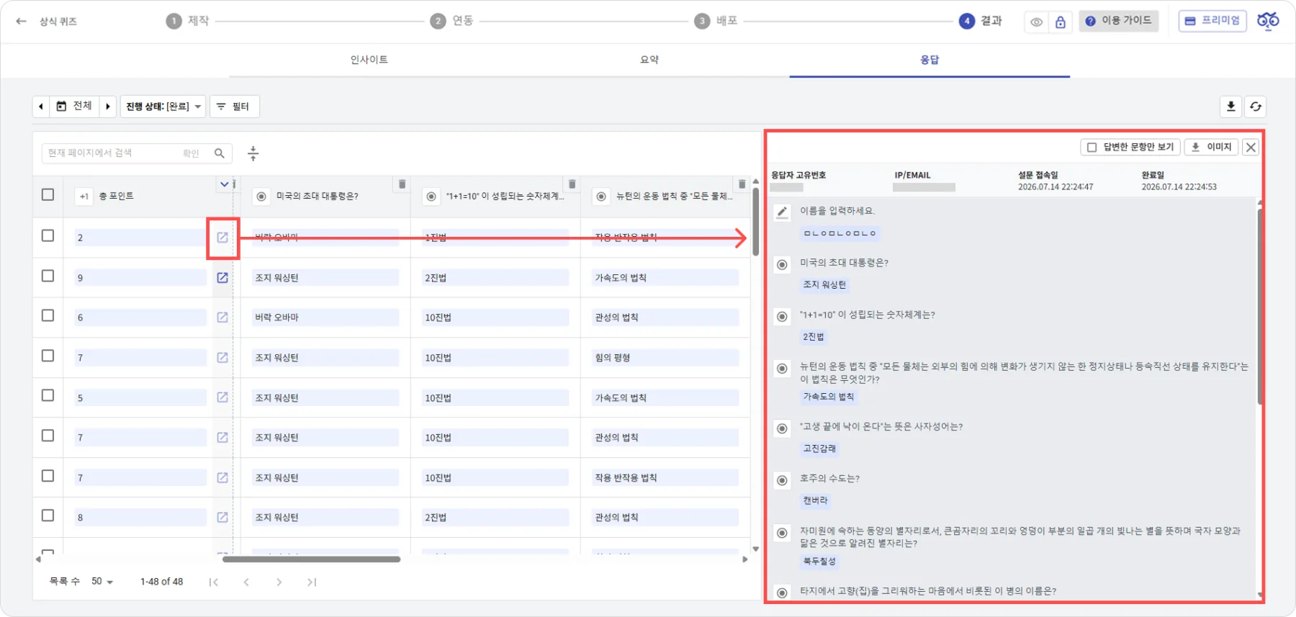
Task: Click 확인 in the search box
Action: coord(191,153)
